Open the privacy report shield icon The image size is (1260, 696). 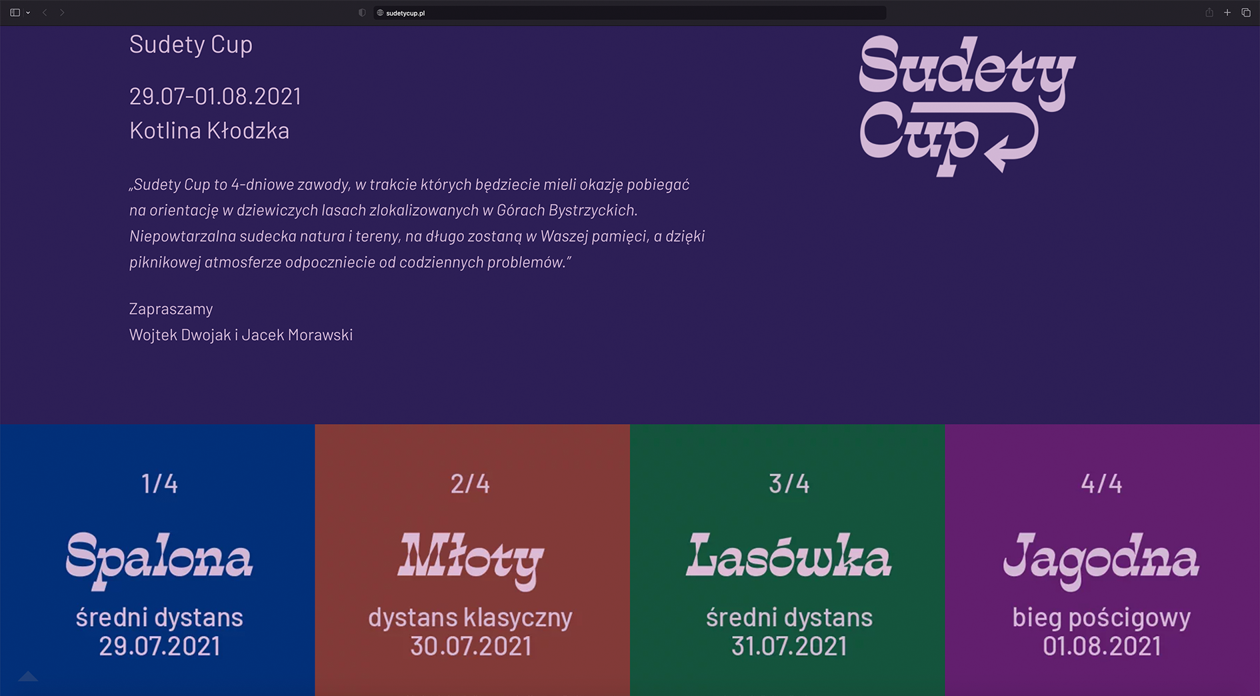pyautogui.click(x=362, y=13)
